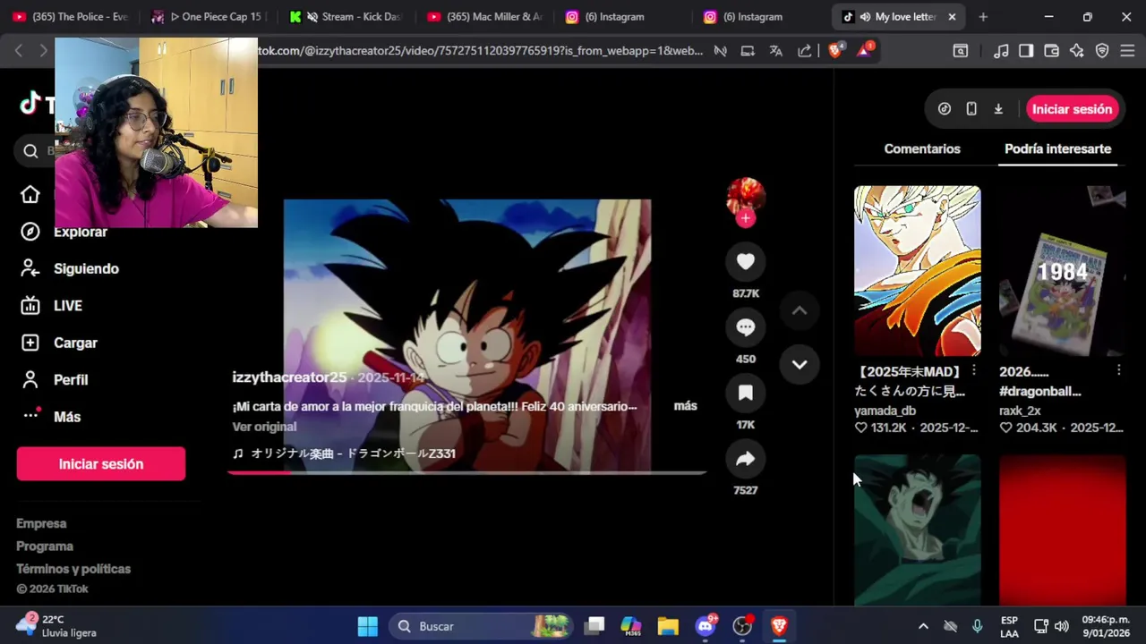
Task: Open the yamada_db author name
Action: (885, 411)
